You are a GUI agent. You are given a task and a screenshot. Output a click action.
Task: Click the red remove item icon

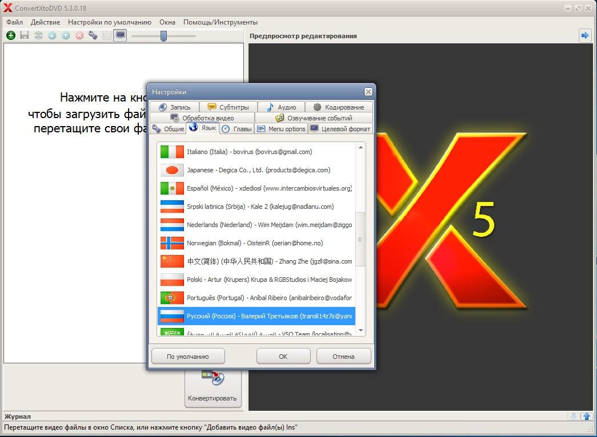tap(79, 35)
